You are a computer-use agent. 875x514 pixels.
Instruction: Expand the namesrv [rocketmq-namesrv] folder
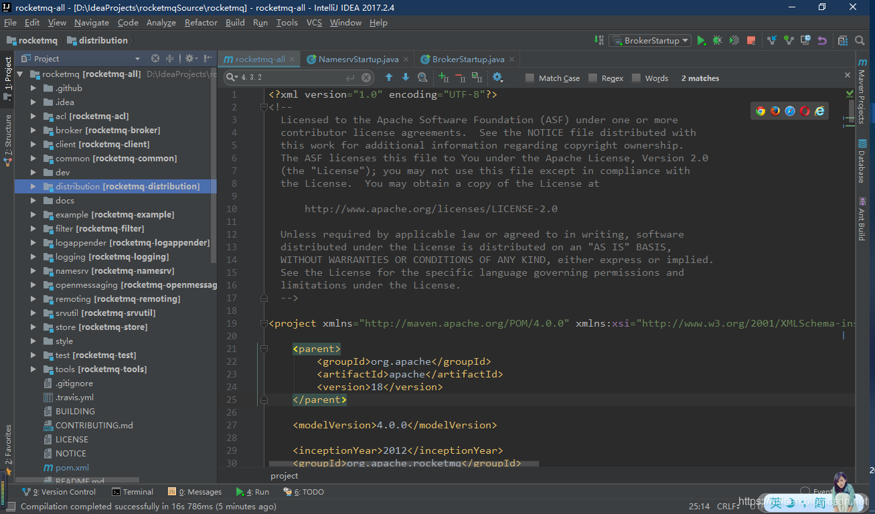coord(33,271)
